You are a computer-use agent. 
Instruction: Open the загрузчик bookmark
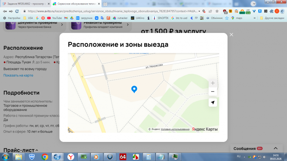coord(84,18)
